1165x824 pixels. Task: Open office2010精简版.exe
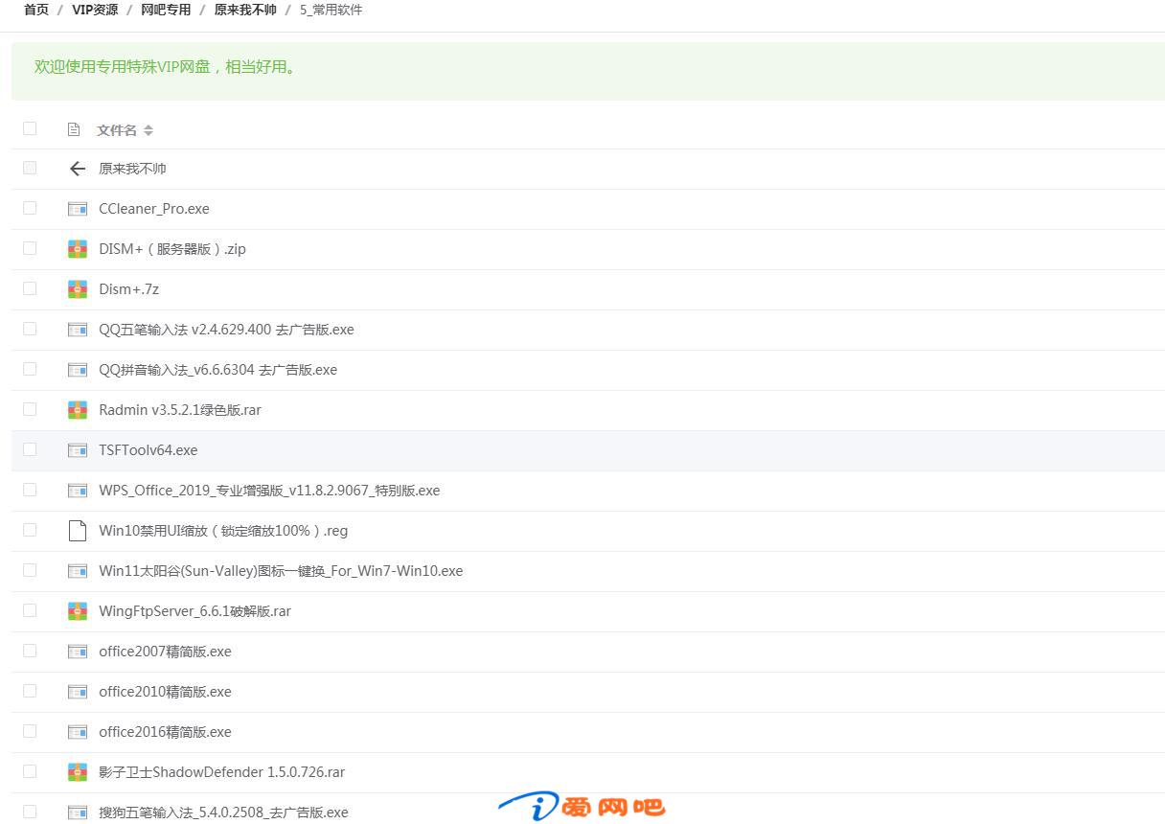pyautogui.click(x=165, y=692)
